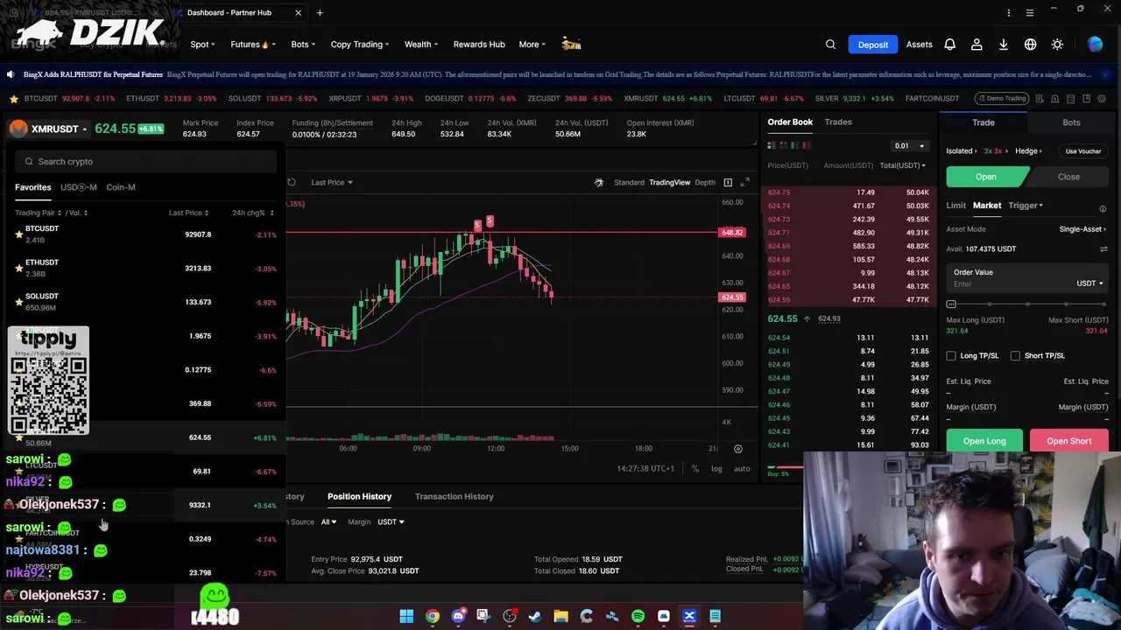Click the info icon next to Trigger
This screenshot has width=1121, height=630.
point(1103,208)
